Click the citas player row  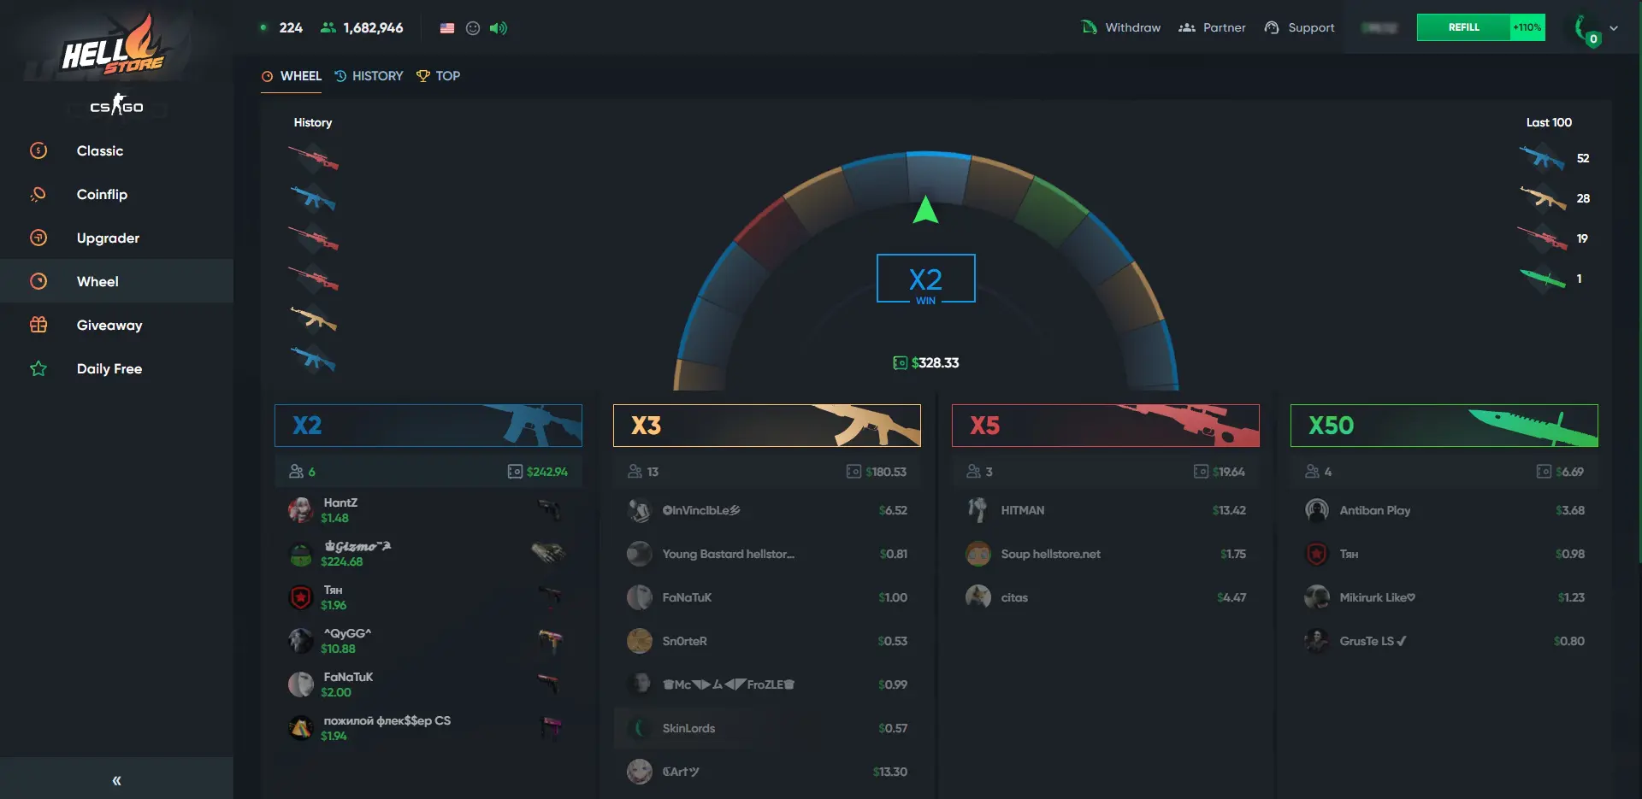pos(1106,597)
